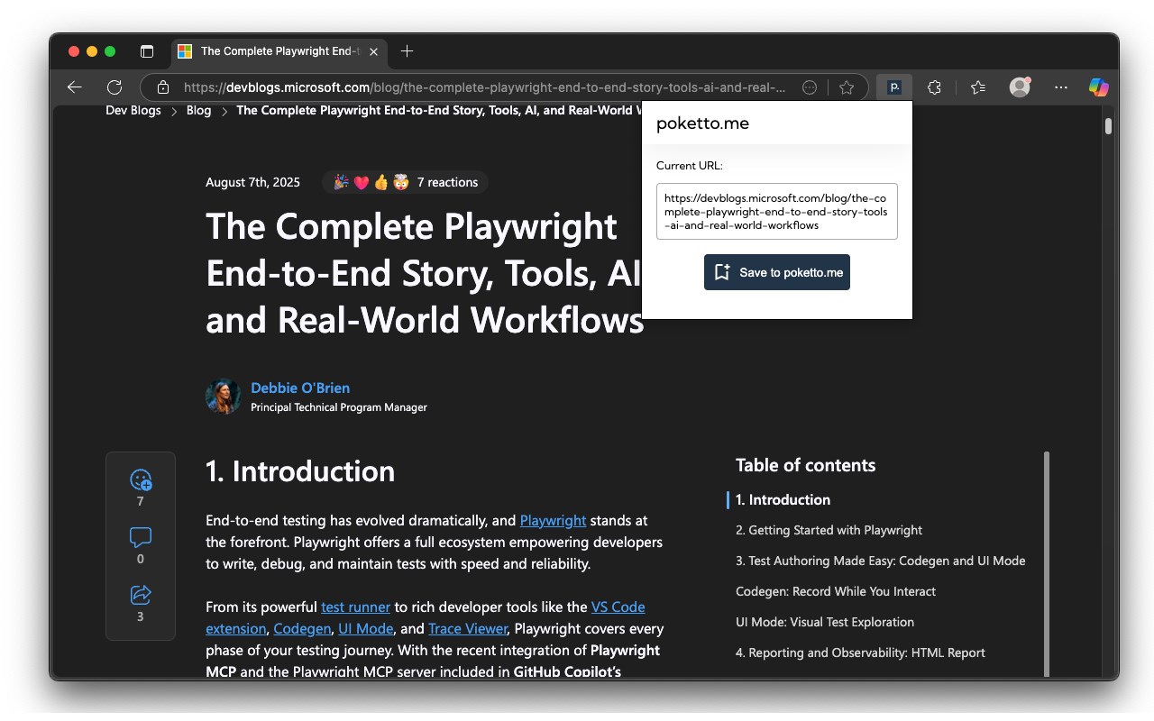Click the share arrow icon

click(x=141, y=595)
